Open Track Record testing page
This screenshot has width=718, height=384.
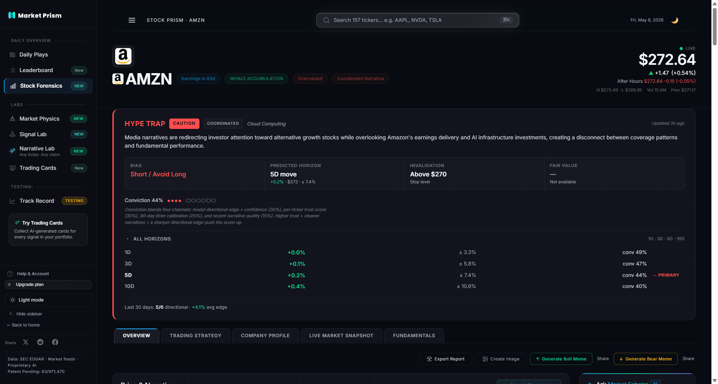click(48, 201)
